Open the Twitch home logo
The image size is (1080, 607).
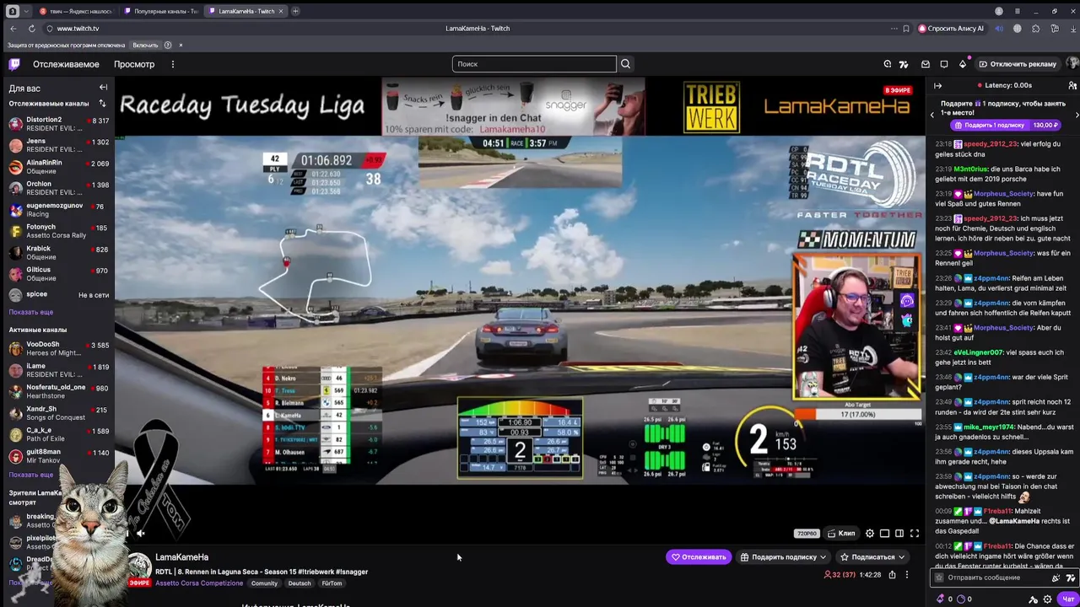[x=14, y=64]
